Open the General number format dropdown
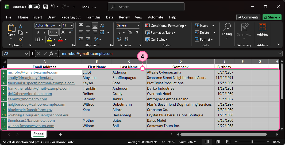 click(x=138, y=25)
